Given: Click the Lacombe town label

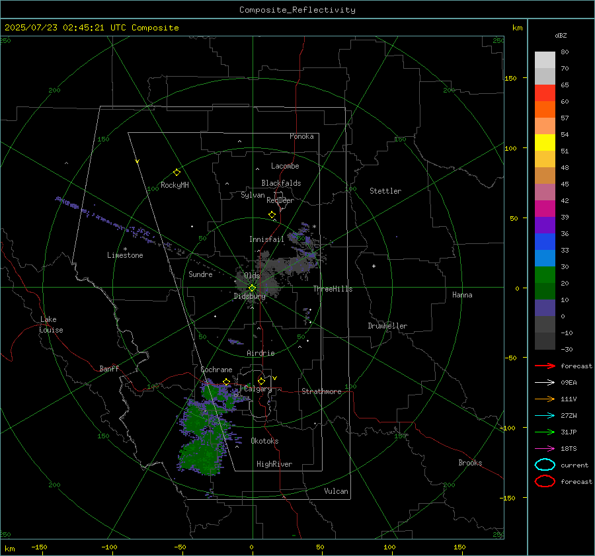Looking at the screenshot, I should click(285, 166).
